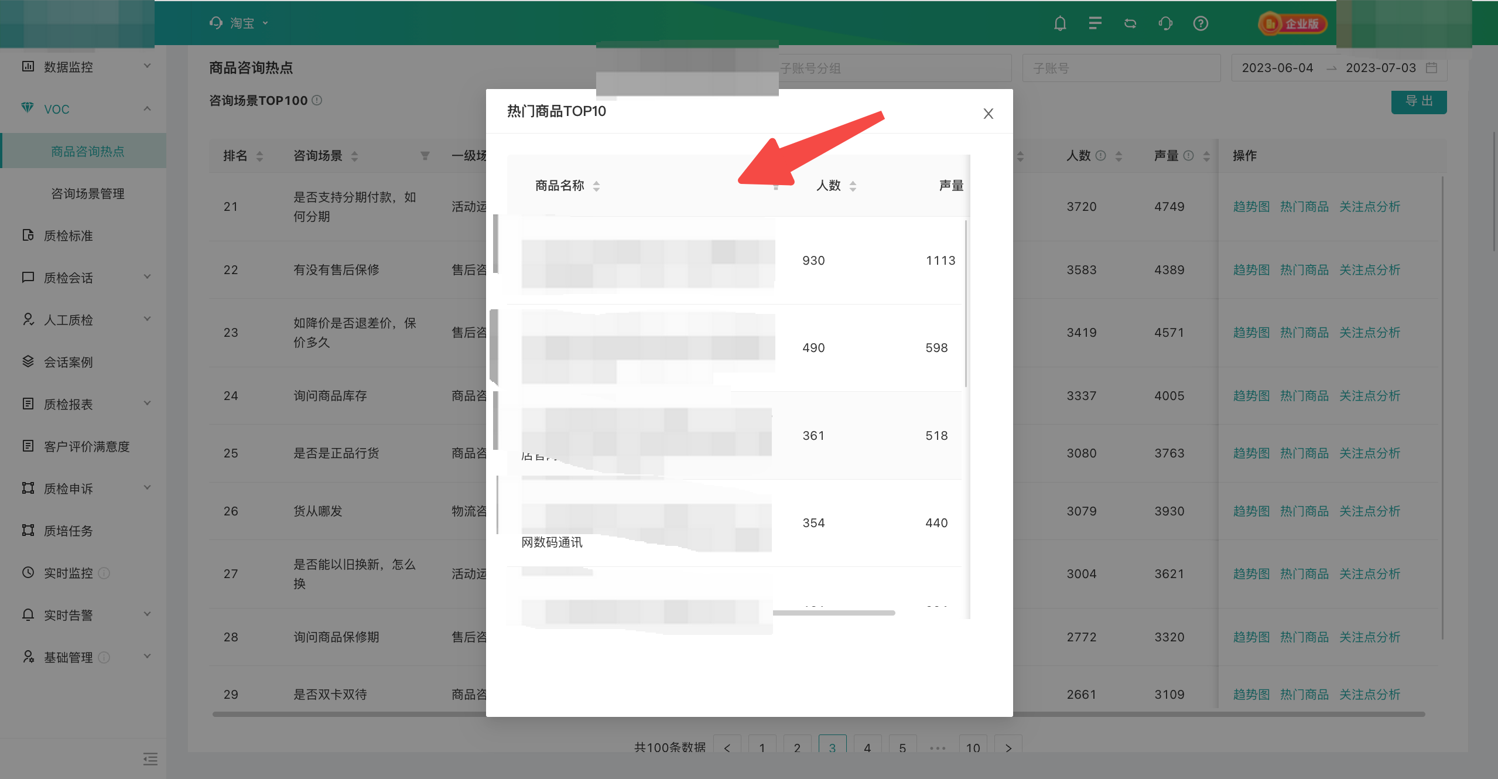Click the refresh sync icon in header
Screen dimensions: 1498x779
[x=1130, y=23]
